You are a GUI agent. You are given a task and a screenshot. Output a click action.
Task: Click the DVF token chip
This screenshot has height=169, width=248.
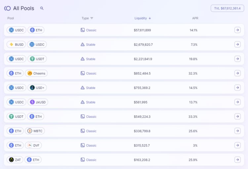pyautogui.click(x=33, y=146)
